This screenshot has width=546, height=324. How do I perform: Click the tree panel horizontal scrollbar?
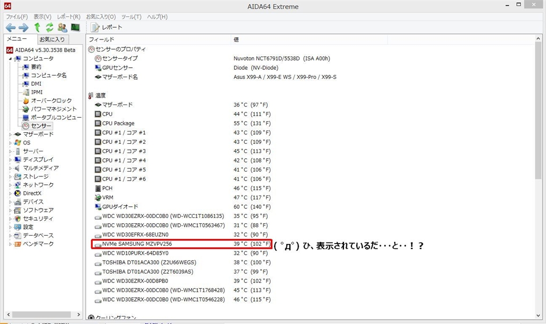coord(42,314)
